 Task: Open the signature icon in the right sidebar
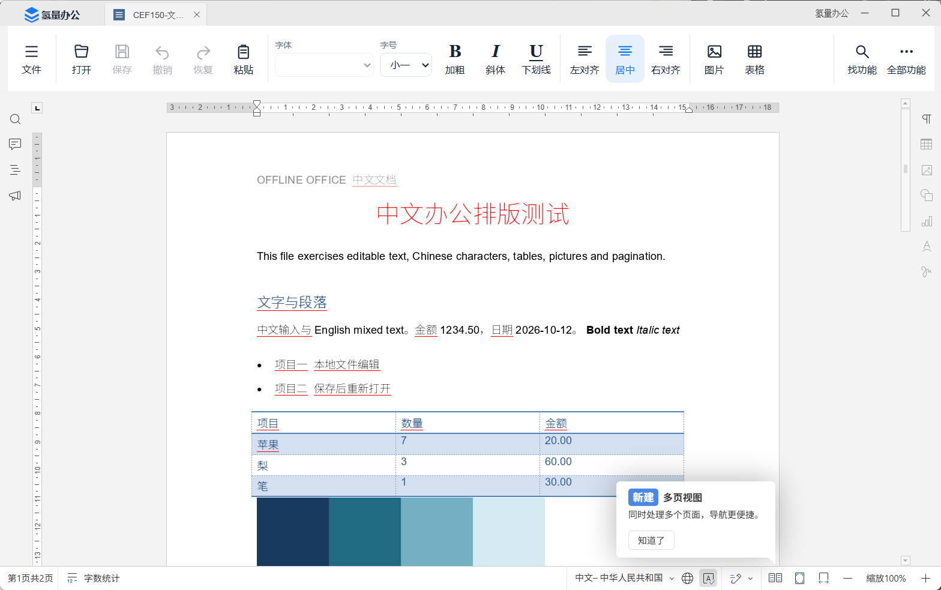tap(927, 272)
